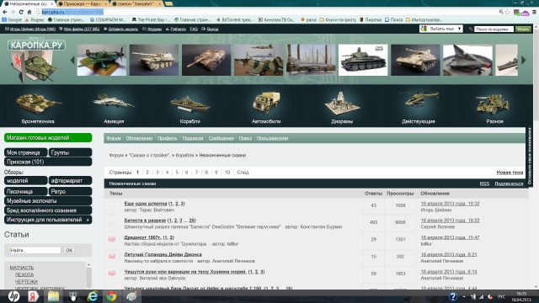The width and height of the screenshot is (539, 303).
Task: Open Подписки in forum menu
Action: pyautogui.click(x=193, y=138)
